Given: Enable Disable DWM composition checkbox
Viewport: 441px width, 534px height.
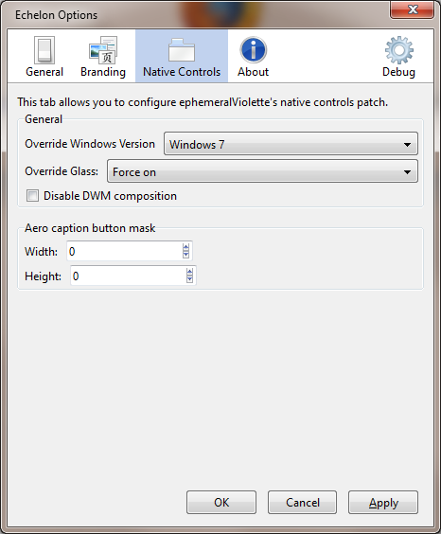Looking at the screenshot, I should click(x=32, y=196).
